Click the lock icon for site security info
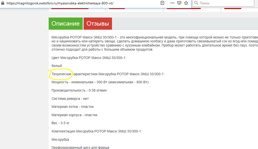258x149 pixels. tap(3, 3)
